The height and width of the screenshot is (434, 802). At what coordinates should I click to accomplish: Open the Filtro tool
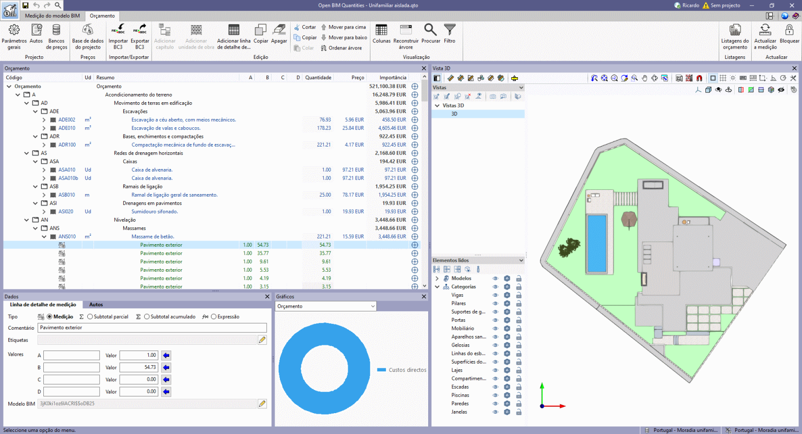[x=450, y=34]
